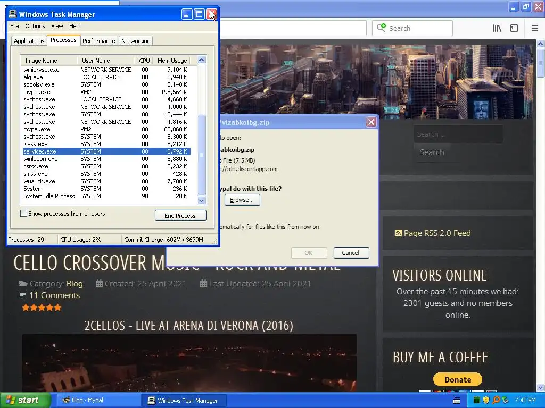The width and height of the screenshot is (545, 408).
Task: Click the webpage Search button
Action: [432, 152]
